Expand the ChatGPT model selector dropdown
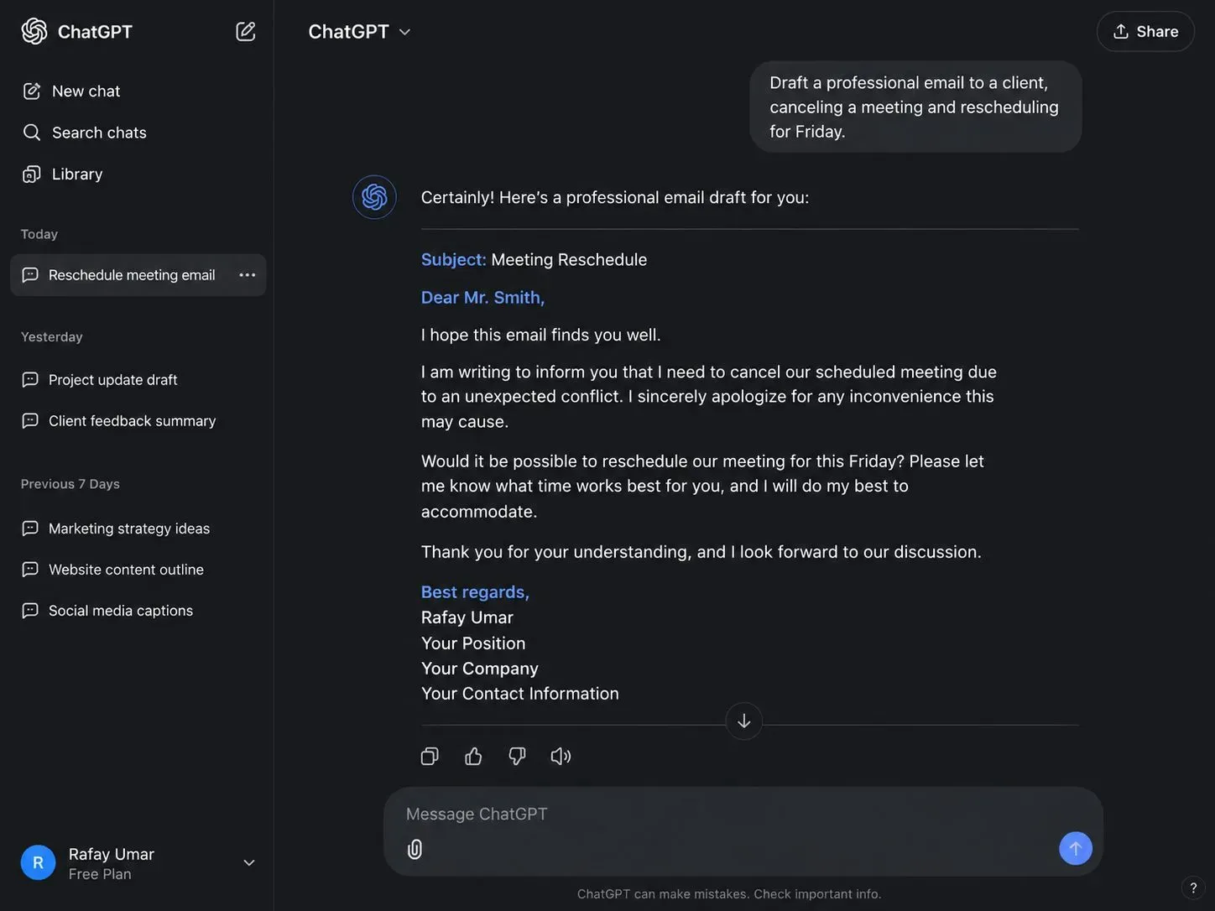This screenshot has width=1215, height=911. pos(360,32)
